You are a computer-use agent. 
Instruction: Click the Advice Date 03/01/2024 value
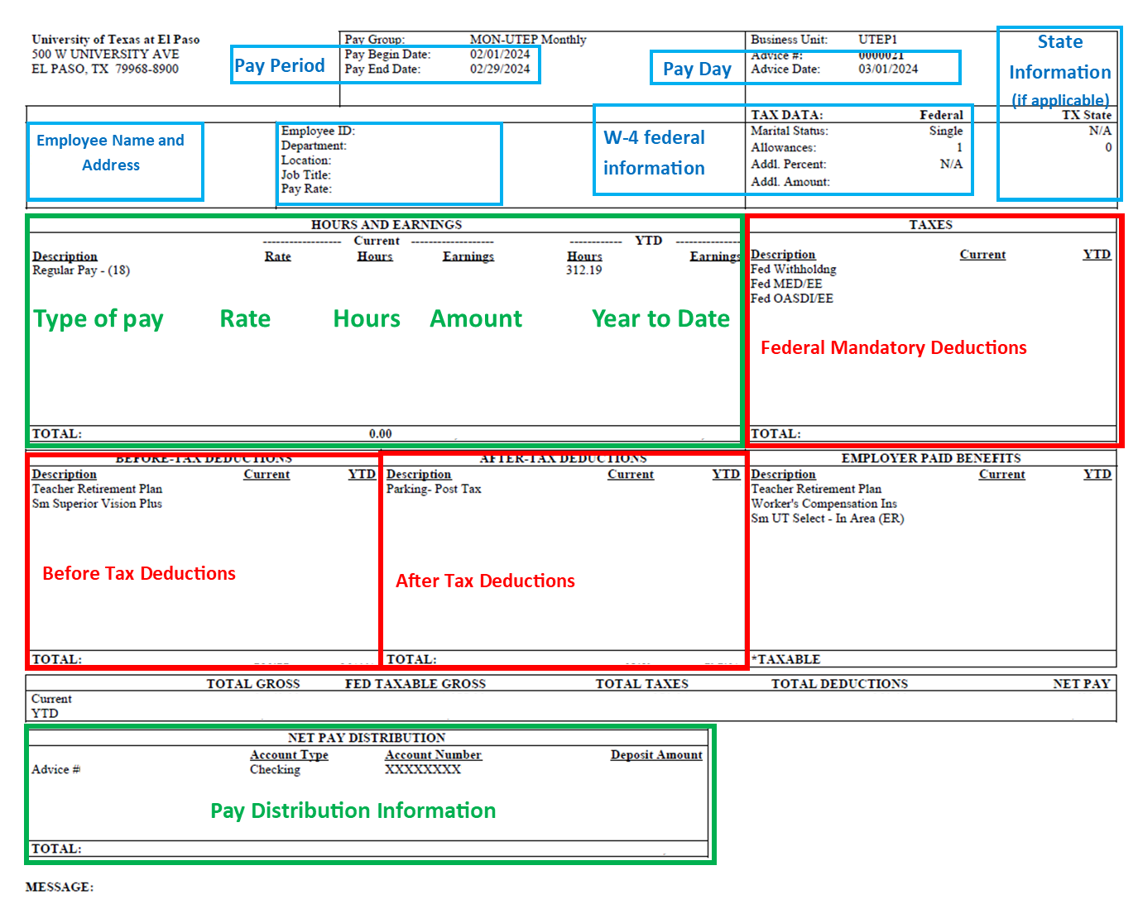888,69
